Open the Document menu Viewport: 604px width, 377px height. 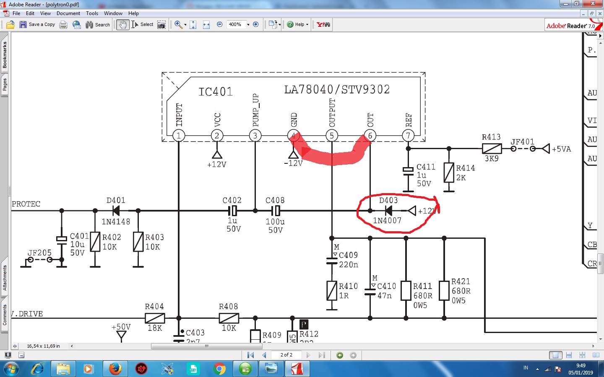pos(68,13)
